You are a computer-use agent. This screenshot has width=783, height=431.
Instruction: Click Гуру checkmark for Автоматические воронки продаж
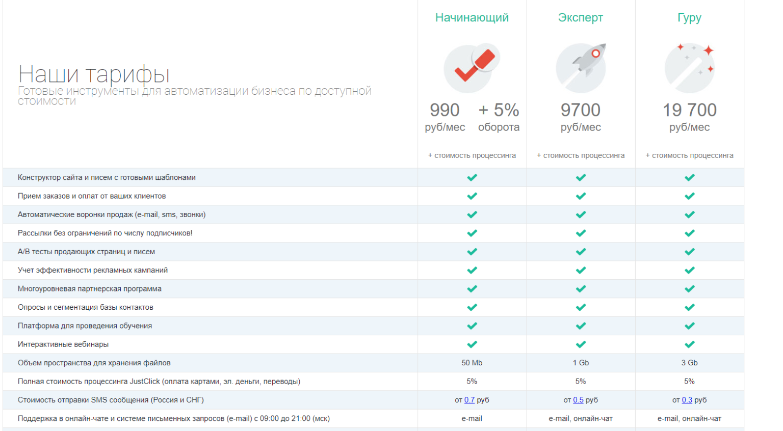(690, 214)
